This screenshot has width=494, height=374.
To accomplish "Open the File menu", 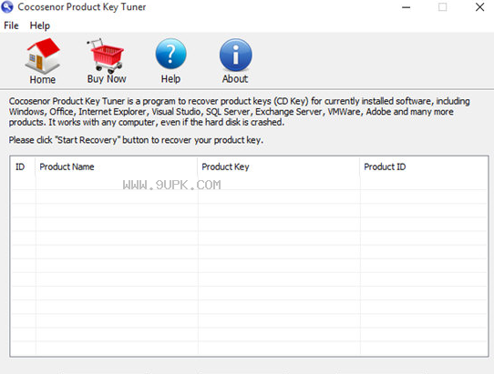I will (x=11, y=25).
